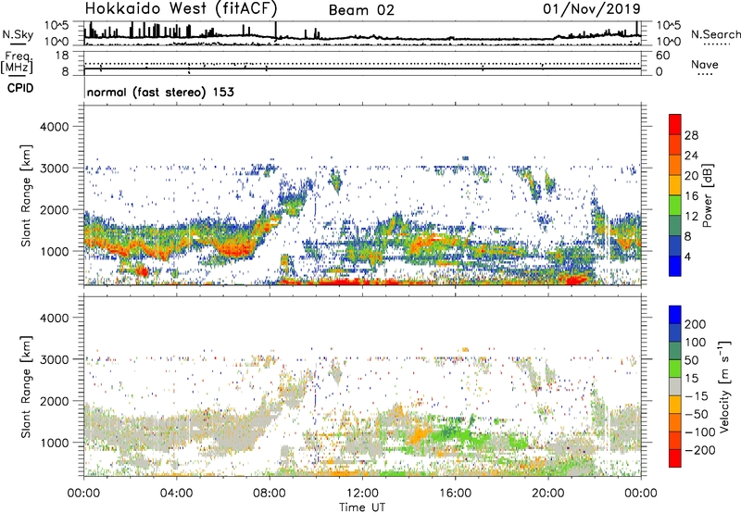Select the '12:00' time axis label
The width and height of the screenshot is (741, 513).
(x=362, y=494)
